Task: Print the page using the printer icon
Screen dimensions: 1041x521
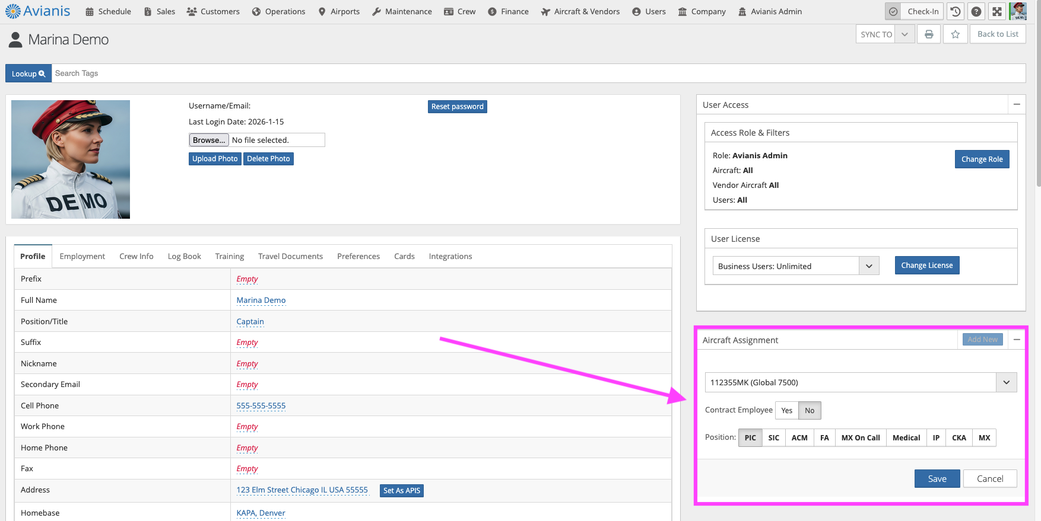Action: click(929, 34)
